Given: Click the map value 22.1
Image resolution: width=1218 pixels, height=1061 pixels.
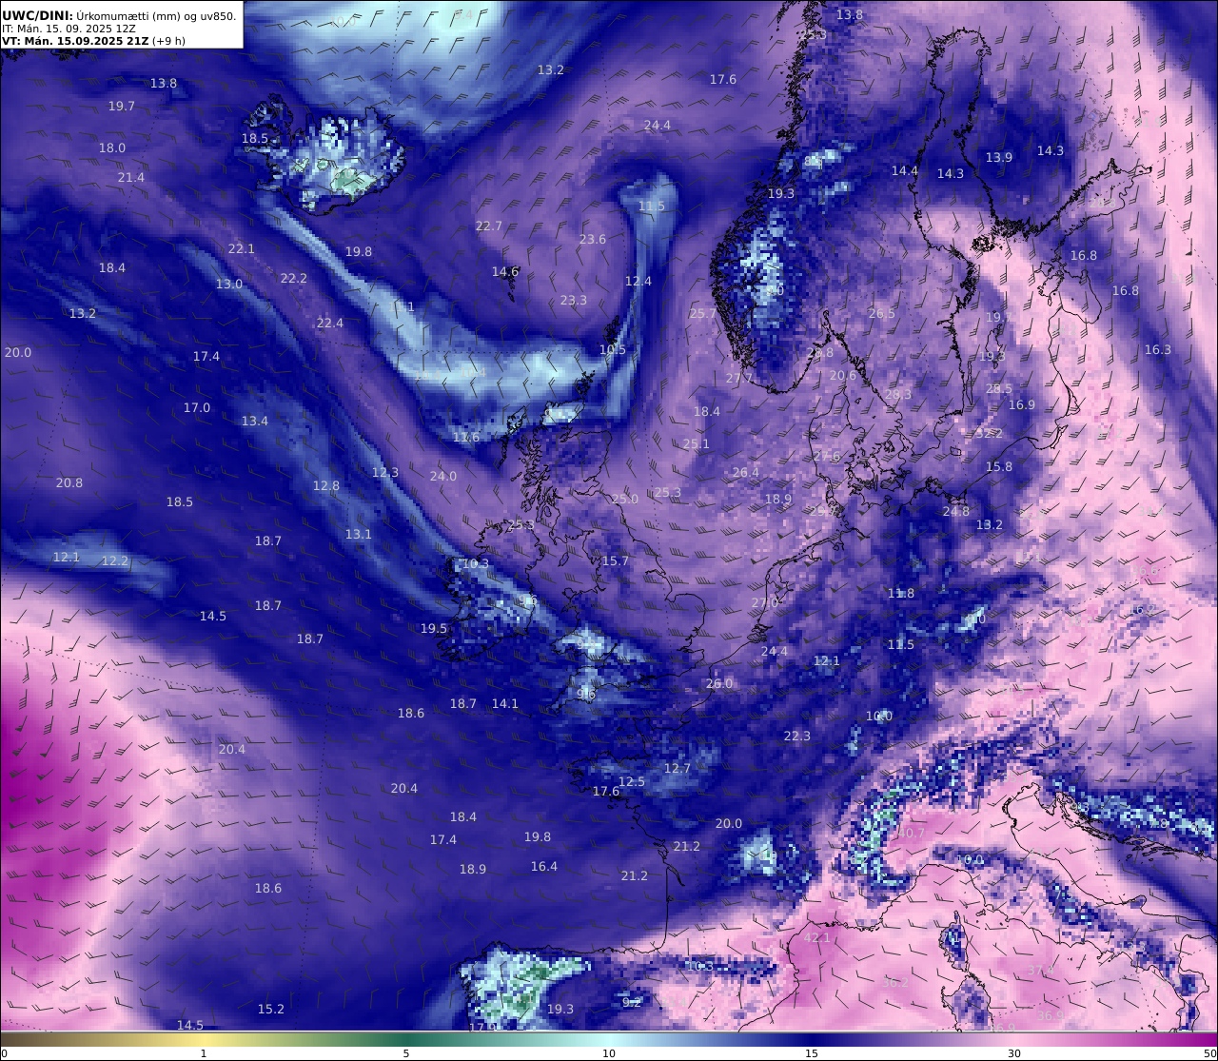Looking at the screenshot, I should [242, 249].
